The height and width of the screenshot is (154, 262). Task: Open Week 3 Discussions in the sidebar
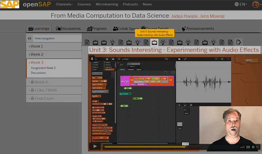click(x=38, y=73)
